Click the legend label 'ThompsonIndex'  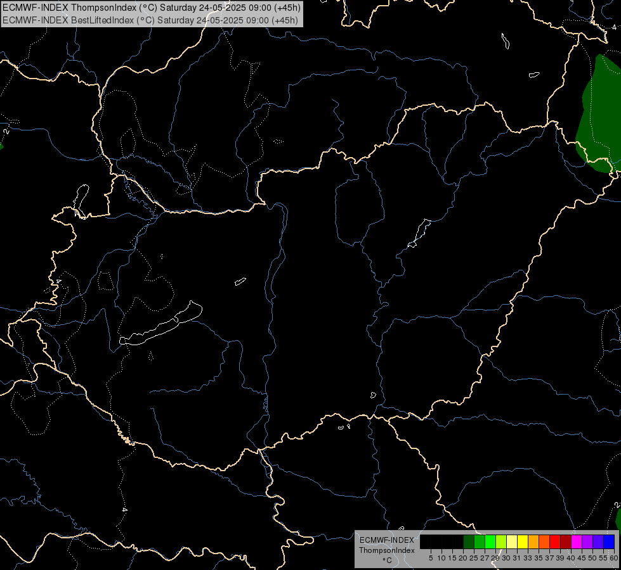pyautogui.click(x=387, y=550)
